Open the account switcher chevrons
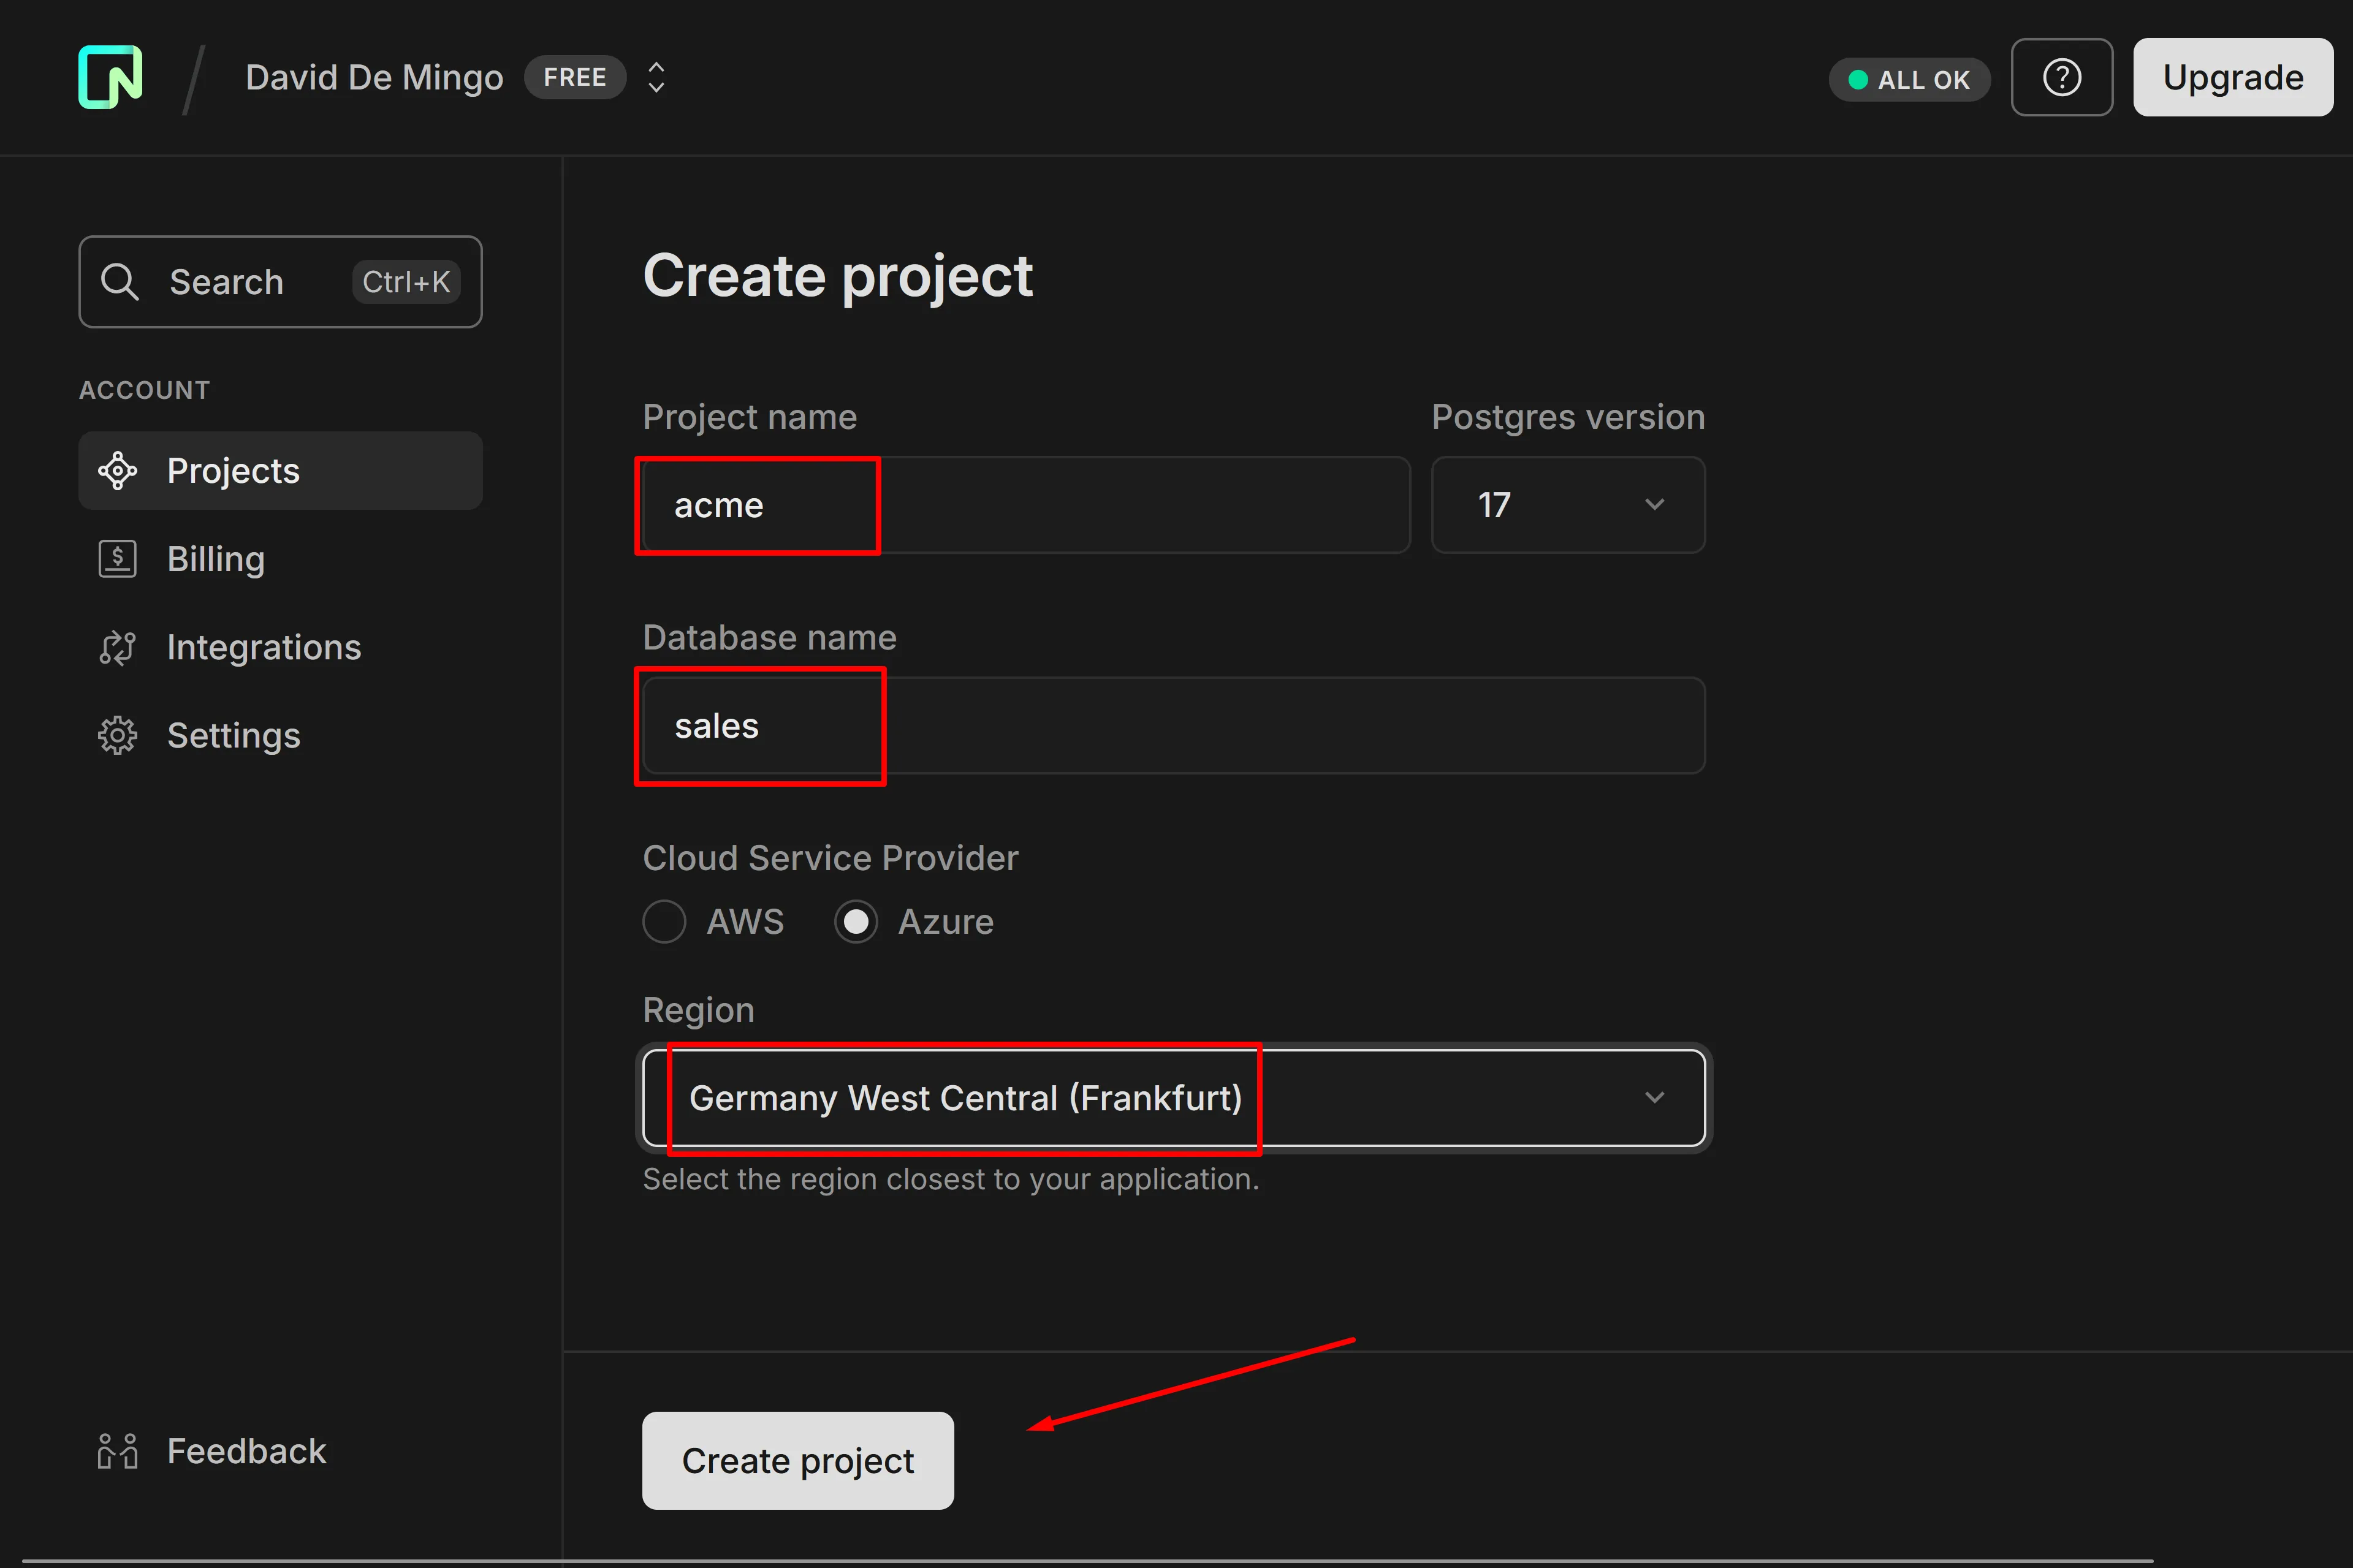This screenshot has width=2353, height=1568. (x=656, y=78)
